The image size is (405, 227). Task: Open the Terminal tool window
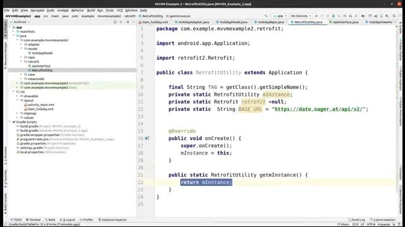pyautogui.click(x=34, y=220)
